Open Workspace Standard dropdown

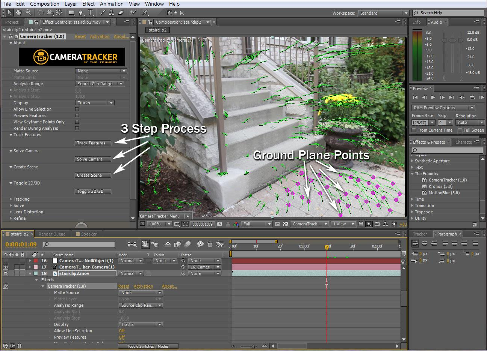coord(383,13)
